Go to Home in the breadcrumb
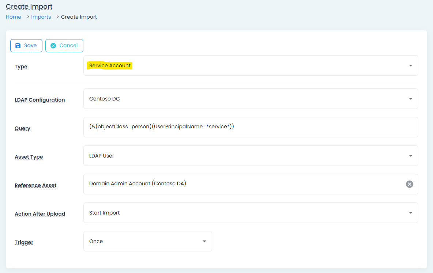 click(14, 17)
